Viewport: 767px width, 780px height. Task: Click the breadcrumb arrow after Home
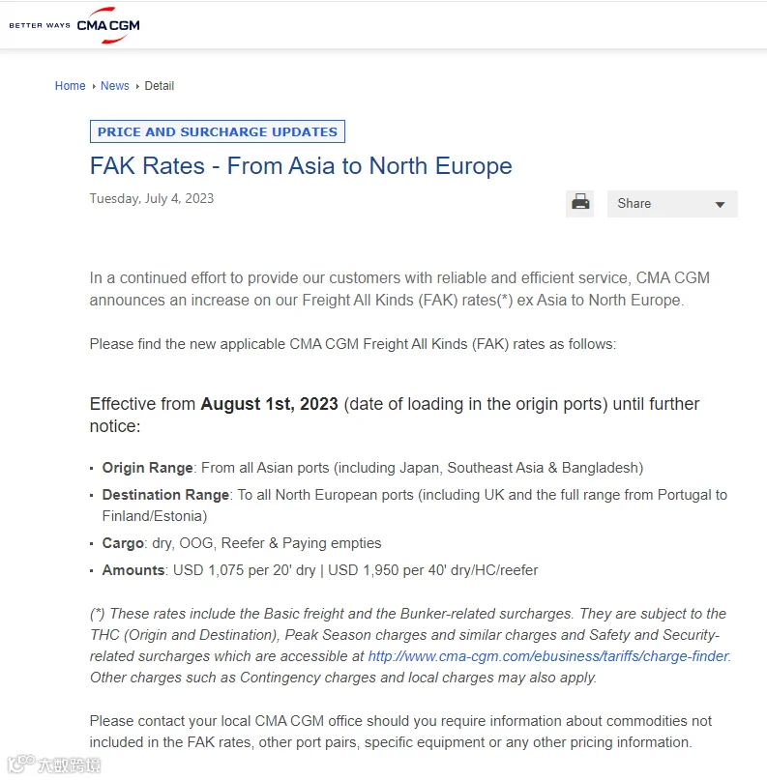click(94, 86)
